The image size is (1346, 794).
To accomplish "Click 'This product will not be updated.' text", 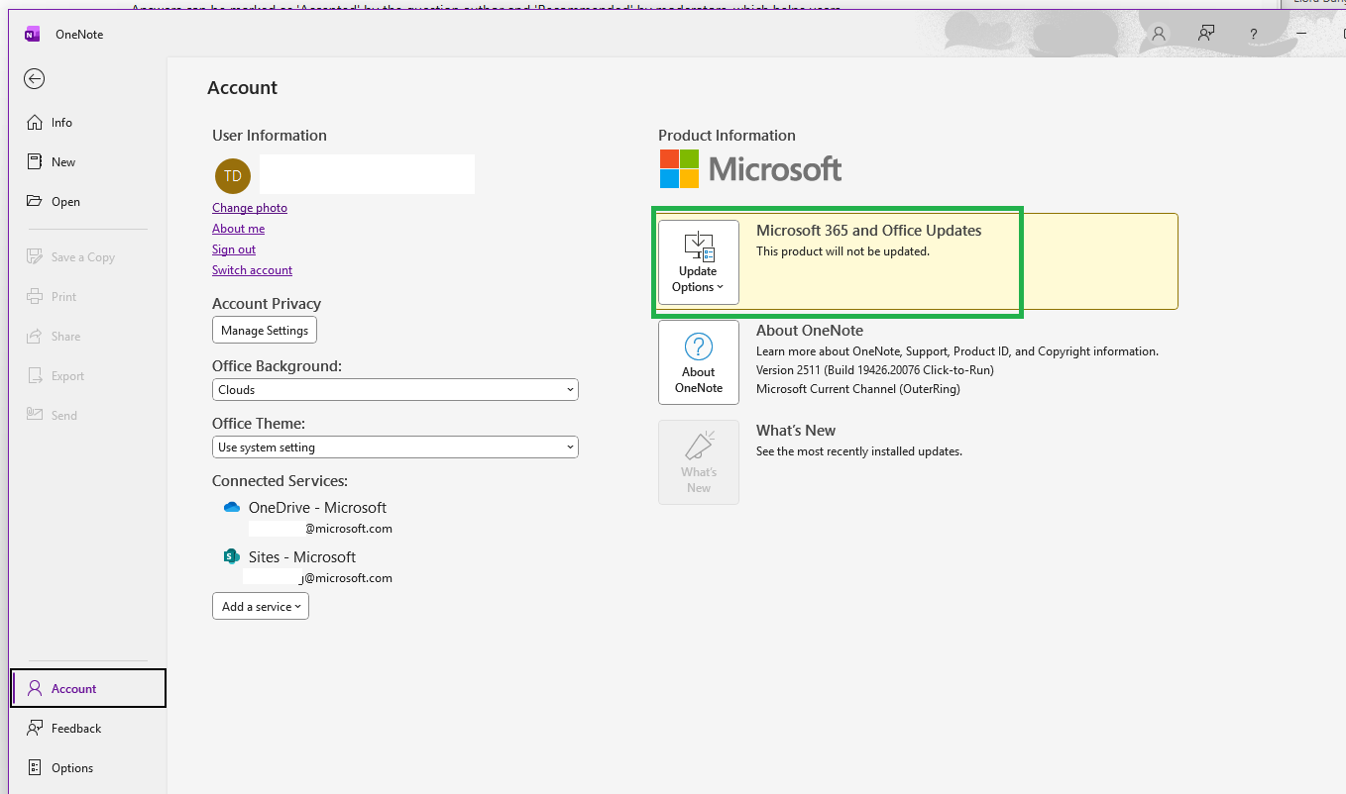I will 842,251.
